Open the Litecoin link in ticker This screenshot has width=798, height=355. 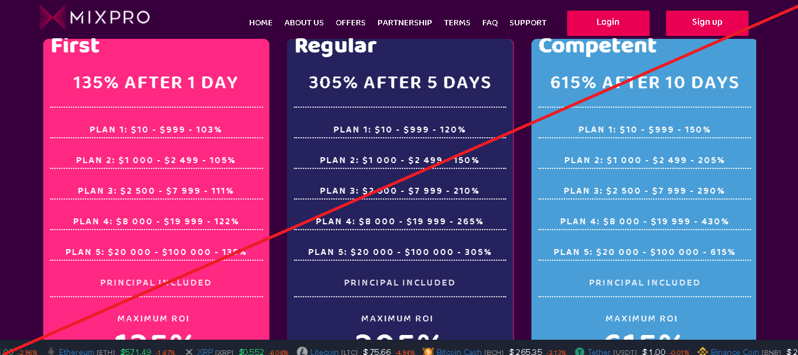[325, 352]
